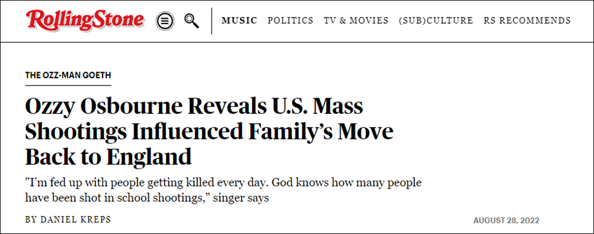Open author Daniel Kreps page
The width and height of the screenshot is (594, 234).
pos(68,219)
